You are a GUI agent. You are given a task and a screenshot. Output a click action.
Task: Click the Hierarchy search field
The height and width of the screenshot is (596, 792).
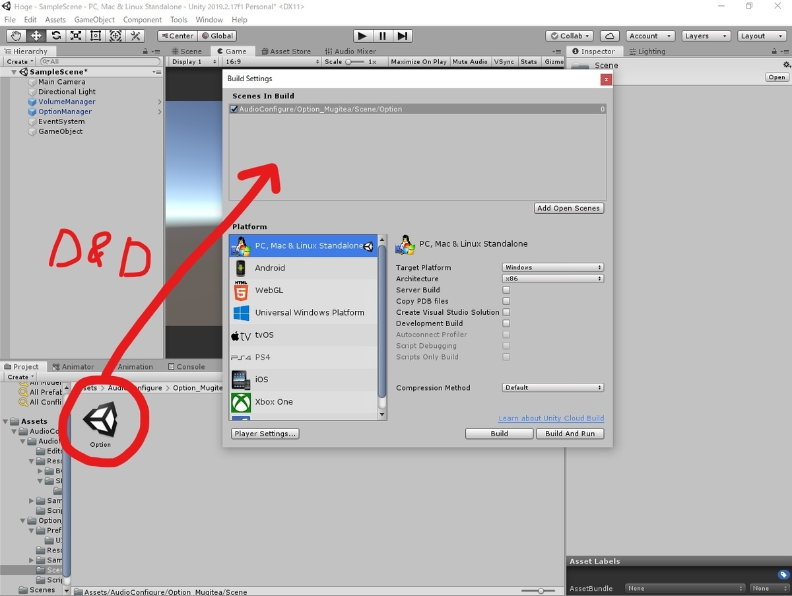point(100,61)
